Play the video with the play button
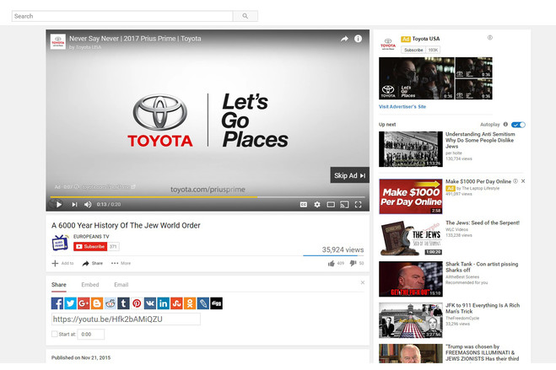The image size is (556, 370). click(x=58, y=204)
